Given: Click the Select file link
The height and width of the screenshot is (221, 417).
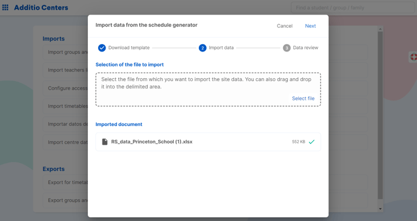Looking at the screenshot, I should [x=303, y=99].
